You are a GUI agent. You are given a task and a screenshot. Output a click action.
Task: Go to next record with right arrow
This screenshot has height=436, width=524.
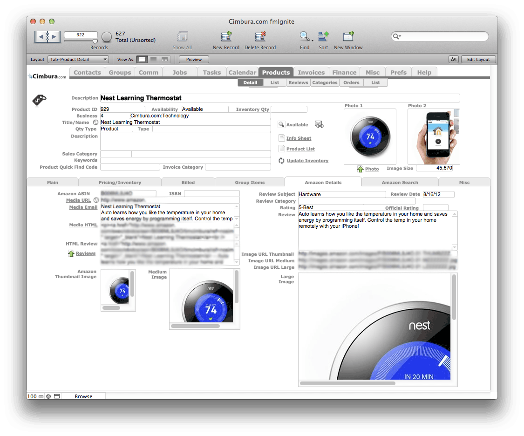[54, 36]
